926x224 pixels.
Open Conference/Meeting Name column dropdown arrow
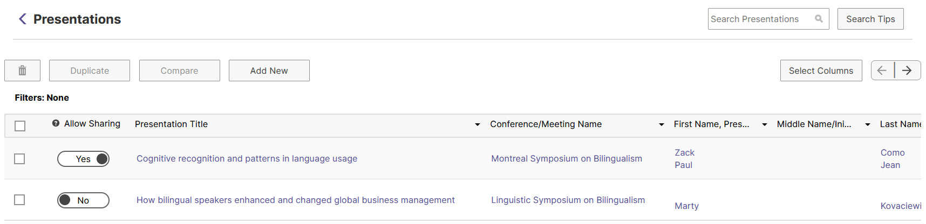coord(662,124)
